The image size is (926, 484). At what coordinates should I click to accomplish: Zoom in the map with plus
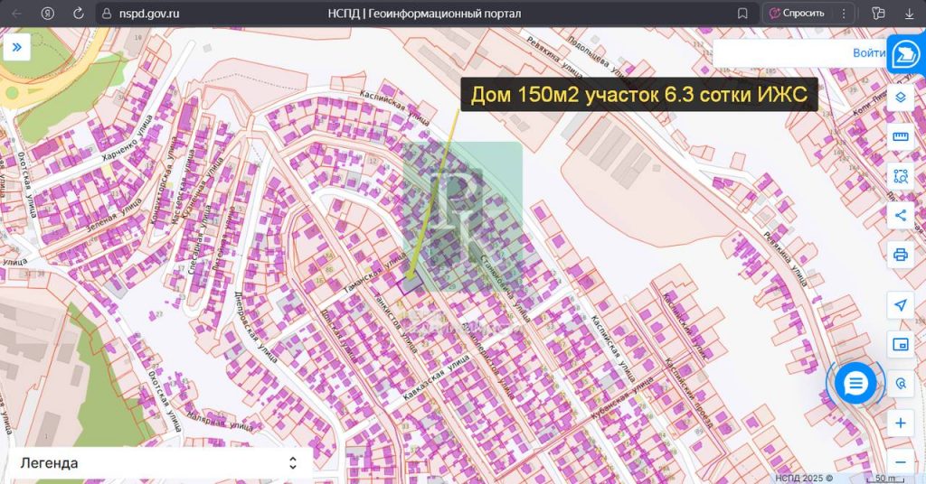(900, 423)
